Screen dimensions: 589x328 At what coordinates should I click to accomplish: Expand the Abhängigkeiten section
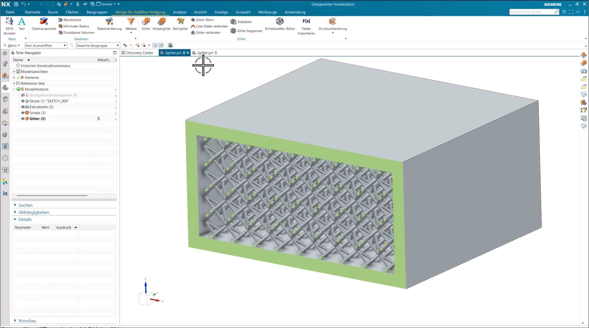(34, 212)
